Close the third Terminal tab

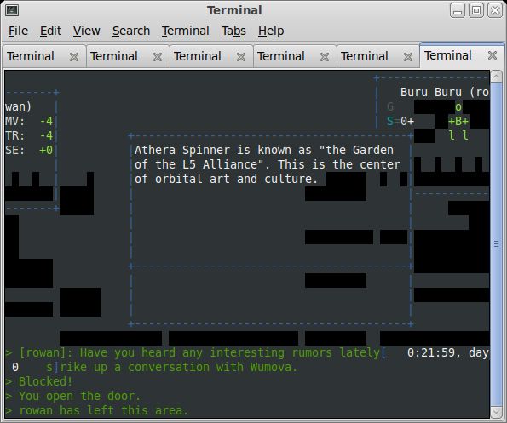point(241,57)
